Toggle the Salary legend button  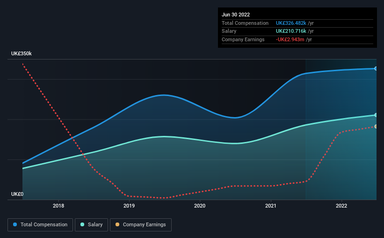(91, 225)
